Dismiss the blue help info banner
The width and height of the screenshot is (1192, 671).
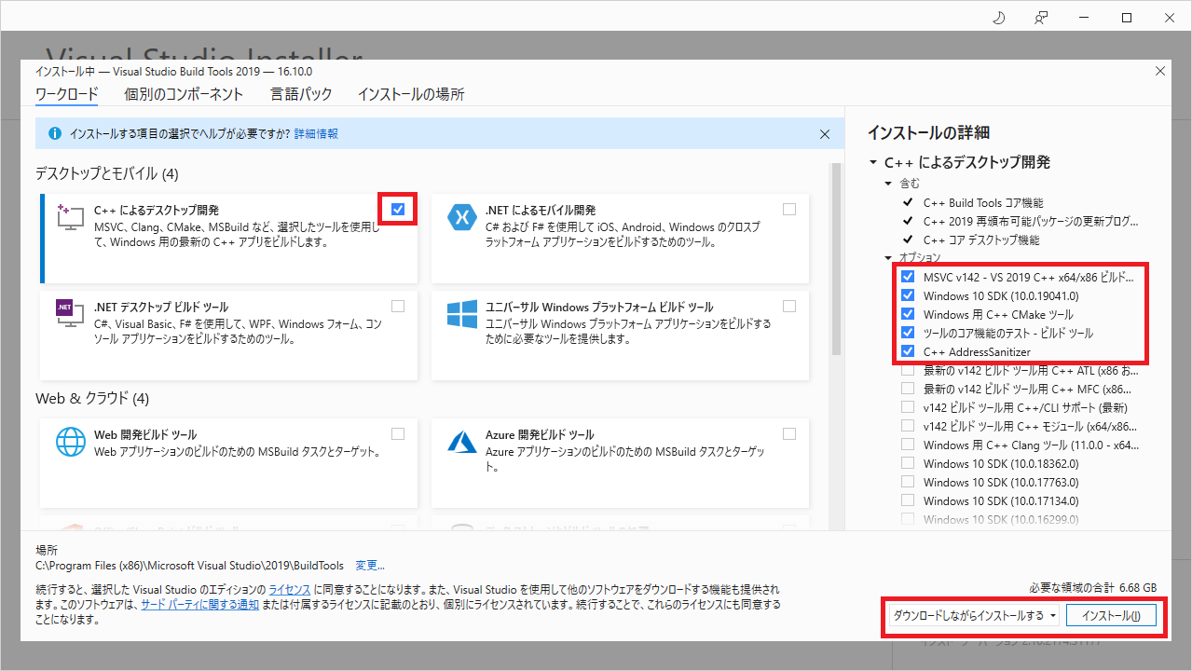[x=824, y=134]
